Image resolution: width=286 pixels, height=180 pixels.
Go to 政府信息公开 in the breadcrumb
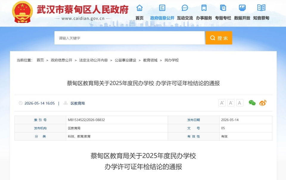pyautogui.click(x=61, y=60)
